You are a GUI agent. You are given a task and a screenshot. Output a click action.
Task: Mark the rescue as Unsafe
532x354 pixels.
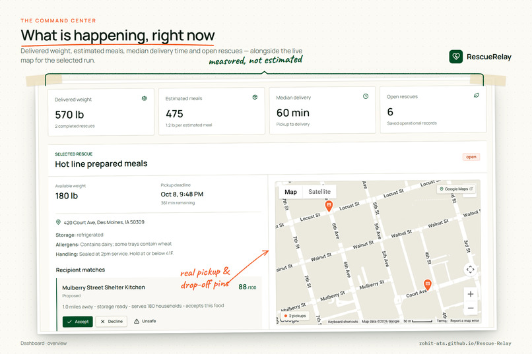[x=145, y=321]
